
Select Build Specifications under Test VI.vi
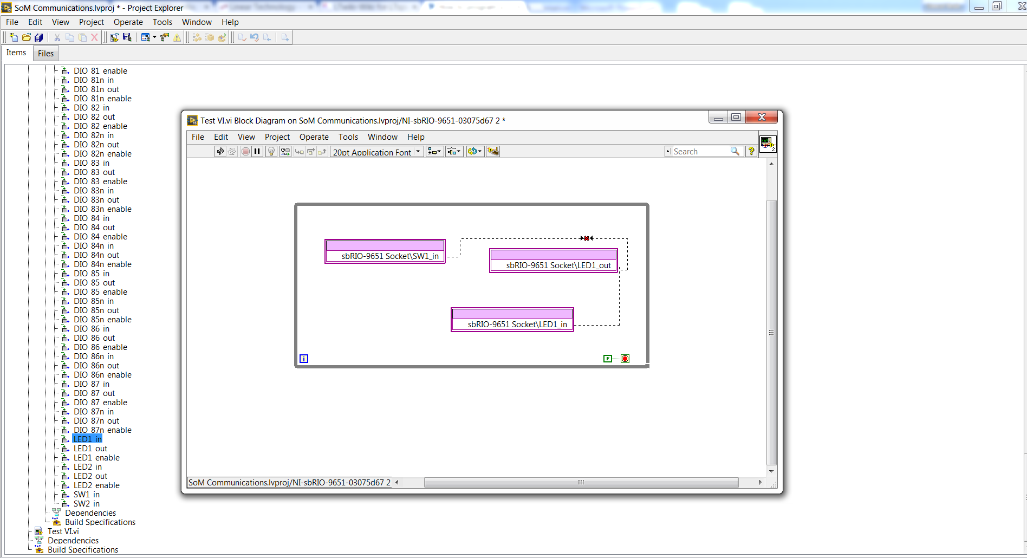(x=82, y=550)
